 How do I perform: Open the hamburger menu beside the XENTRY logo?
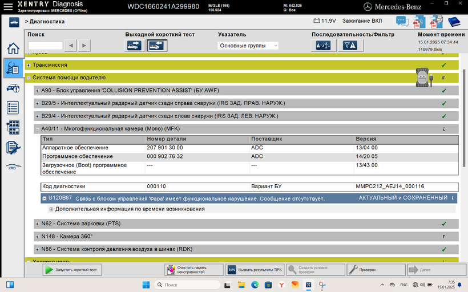point(8,7)
